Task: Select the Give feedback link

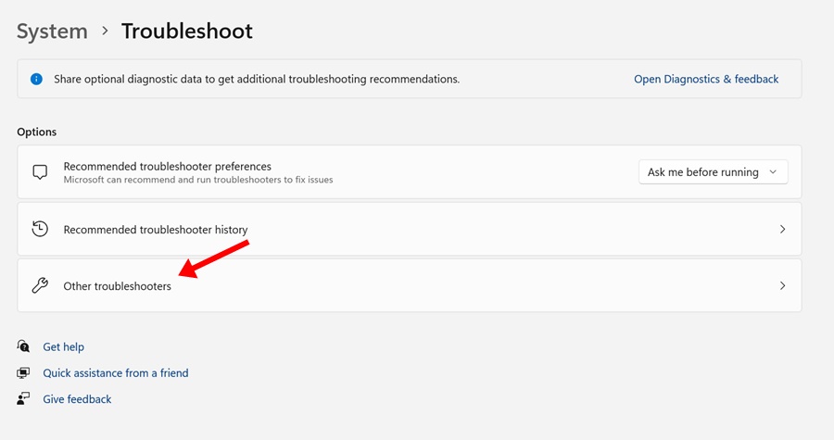Action: [x=77, y=399]
